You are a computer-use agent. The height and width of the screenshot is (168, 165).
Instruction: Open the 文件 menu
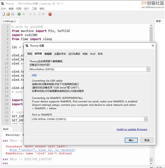[x=3, y=9]
